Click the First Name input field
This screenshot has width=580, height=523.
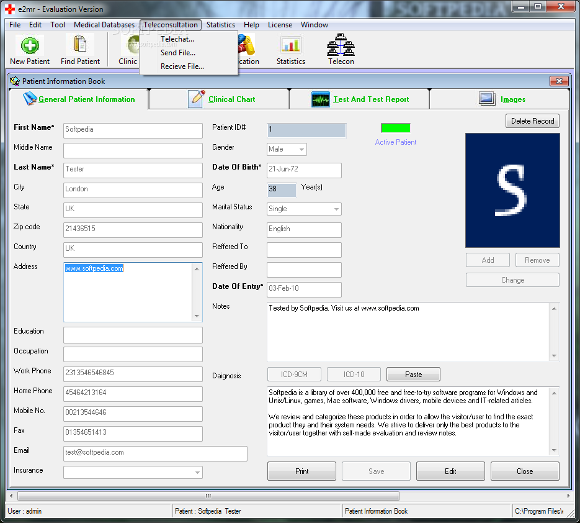click(x=133, y=130)
